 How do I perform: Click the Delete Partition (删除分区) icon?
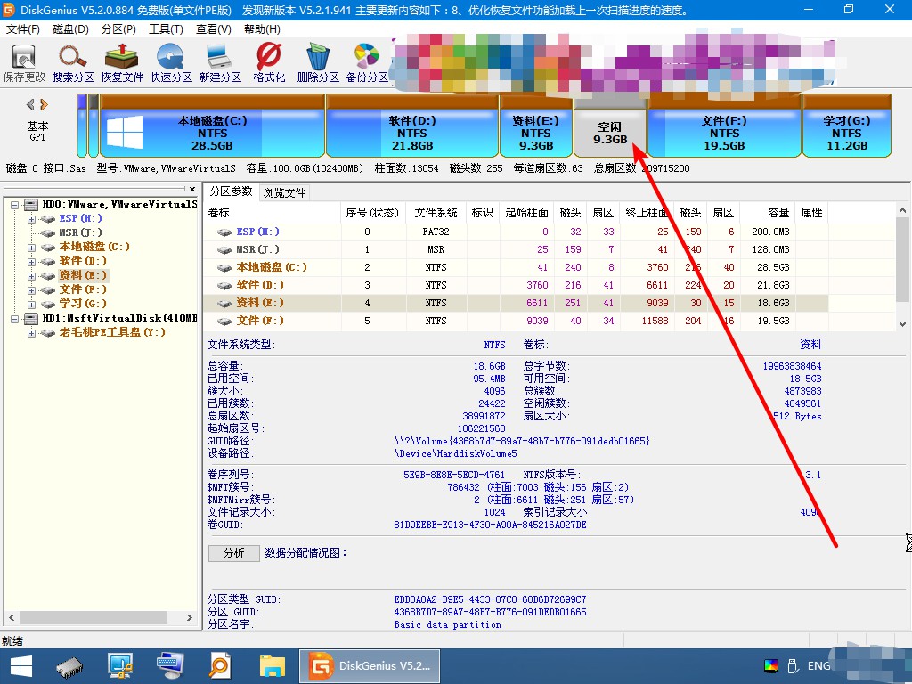click(x=318, y=63)
